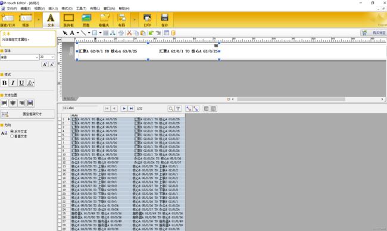Image resolution: width=387 pixels, height=231 pixels.
Task: Expand ribbon arrow after Paper button
Action: pos(38,20)
